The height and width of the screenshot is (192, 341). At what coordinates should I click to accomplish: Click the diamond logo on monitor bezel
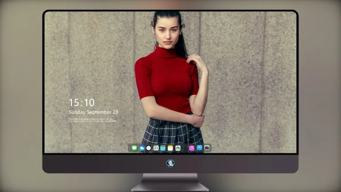pos(170,164)
